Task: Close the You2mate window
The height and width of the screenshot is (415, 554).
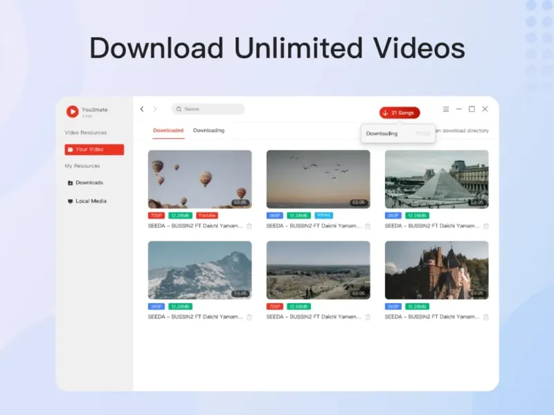Action: click(x=485, y=109)
